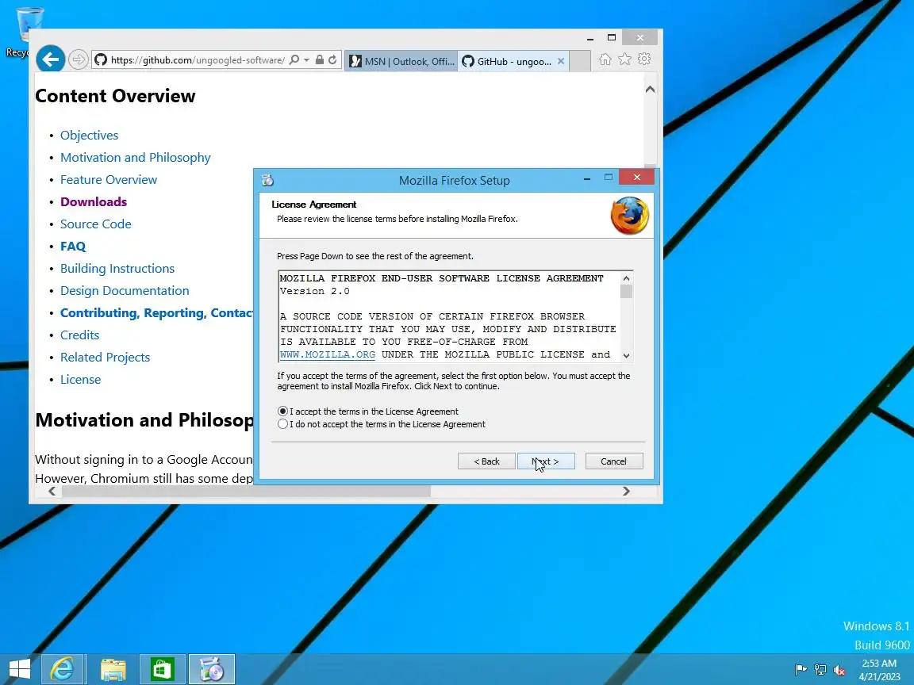914x685 pixels.
Task: Click the forward navigation arrow in Internet Explorer
Action: (x=78, y=59)
